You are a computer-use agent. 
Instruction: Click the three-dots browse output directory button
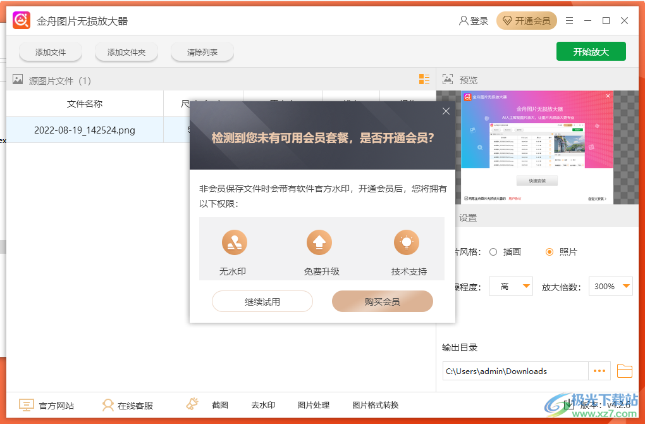point(599,371)
